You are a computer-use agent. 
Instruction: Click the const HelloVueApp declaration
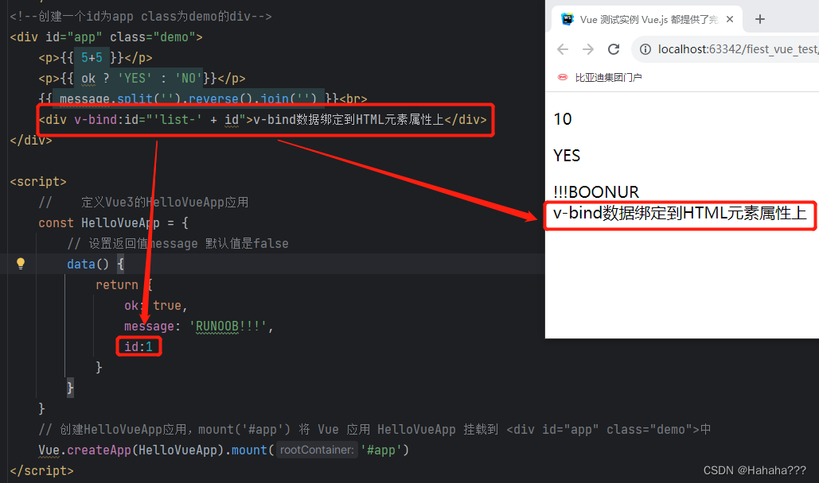coord(113,222)
